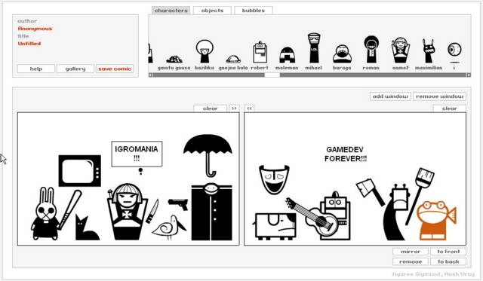Select the girl in coffin in left panel
Screen dimensions: 483x281
click(127, 212)
